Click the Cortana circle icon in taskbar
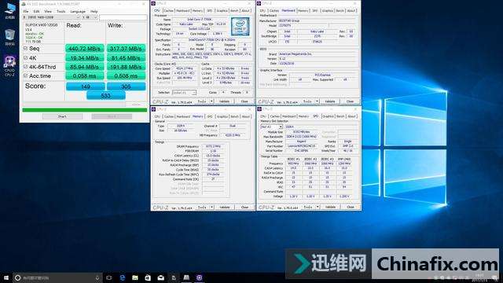Image resolution: width=503 pixels, height=283 pixels. pos(18,277)
